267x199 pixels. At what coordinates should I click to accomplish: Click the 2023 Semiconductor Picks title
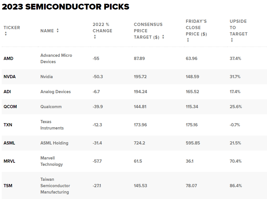coord(66,7)
